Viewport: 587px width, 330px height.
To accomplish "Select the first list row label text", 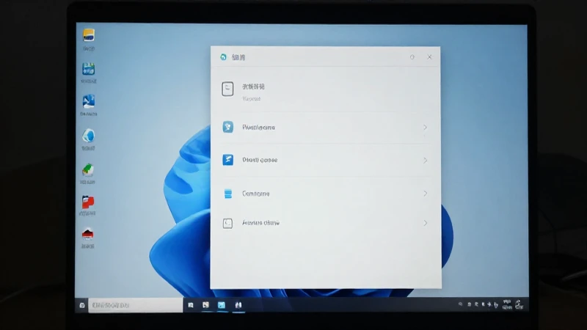I will coord(259,127).
